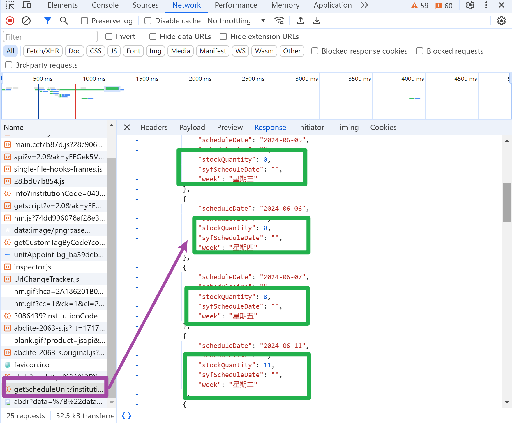Screen dimensions: 512x423
Task: Collapse JSON block at 2024-06-06 brace
Action: 137,199
